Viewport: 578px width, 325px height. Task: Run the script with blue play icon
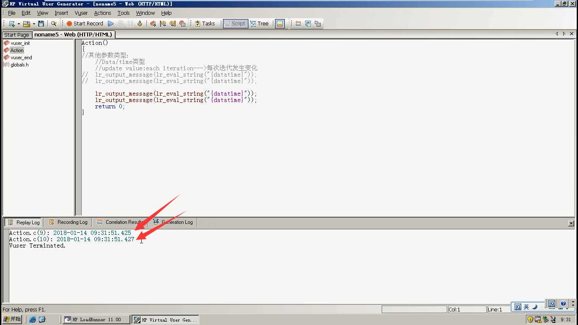pyautogui.click(x=110, y=24)
